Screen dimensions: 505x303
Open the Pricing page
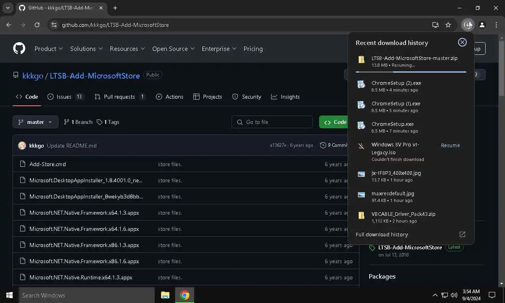253,49
